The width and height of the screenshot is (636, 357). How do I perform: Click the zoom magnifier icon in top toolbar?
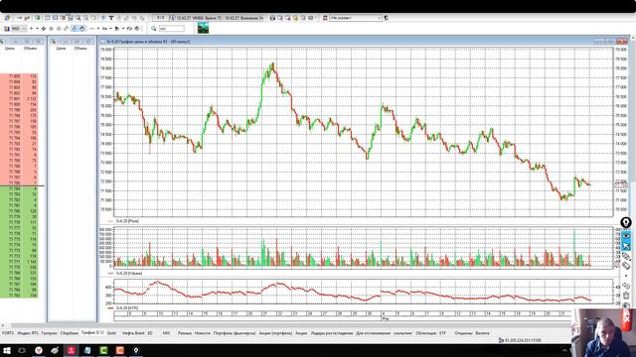(x=78, y=18)
